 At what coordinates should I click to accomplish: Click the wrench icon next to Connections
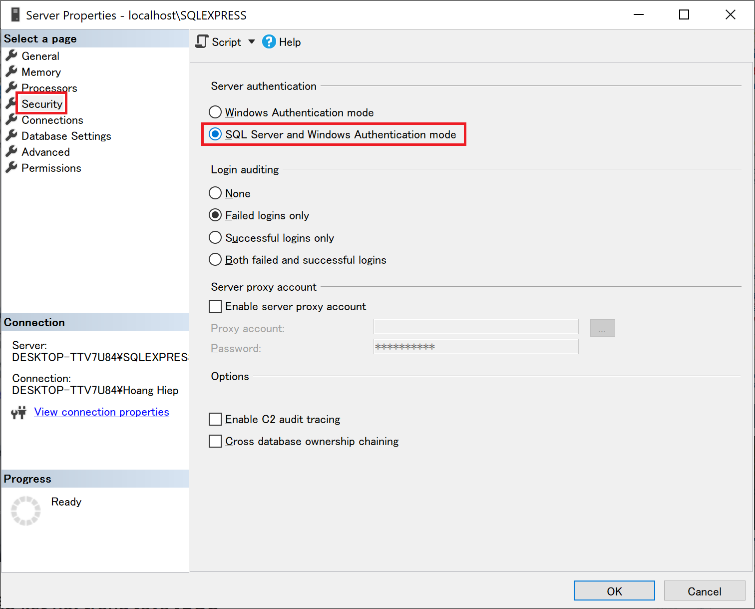11,119
